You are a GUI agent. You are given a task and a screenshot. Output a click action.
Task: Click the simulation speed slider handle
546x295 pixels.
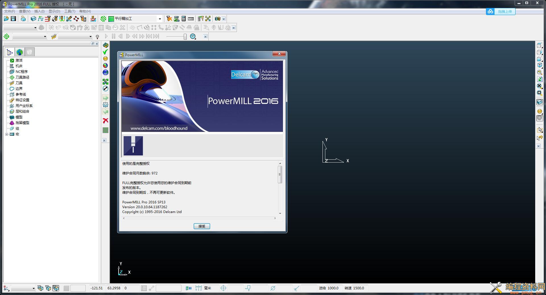click(x=185, y=37)
